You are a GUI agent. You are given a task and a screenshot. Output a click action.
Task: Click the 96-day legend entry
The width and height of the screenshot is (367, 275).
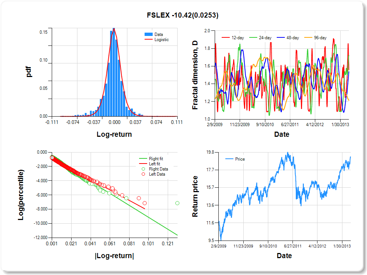(x=315, y=38)
